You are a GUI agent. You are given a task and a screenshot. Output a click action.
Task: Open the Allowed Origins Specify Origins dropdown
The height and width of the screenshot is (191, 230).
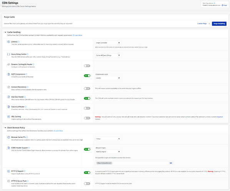pyautogui.click(x=108, y=152)
